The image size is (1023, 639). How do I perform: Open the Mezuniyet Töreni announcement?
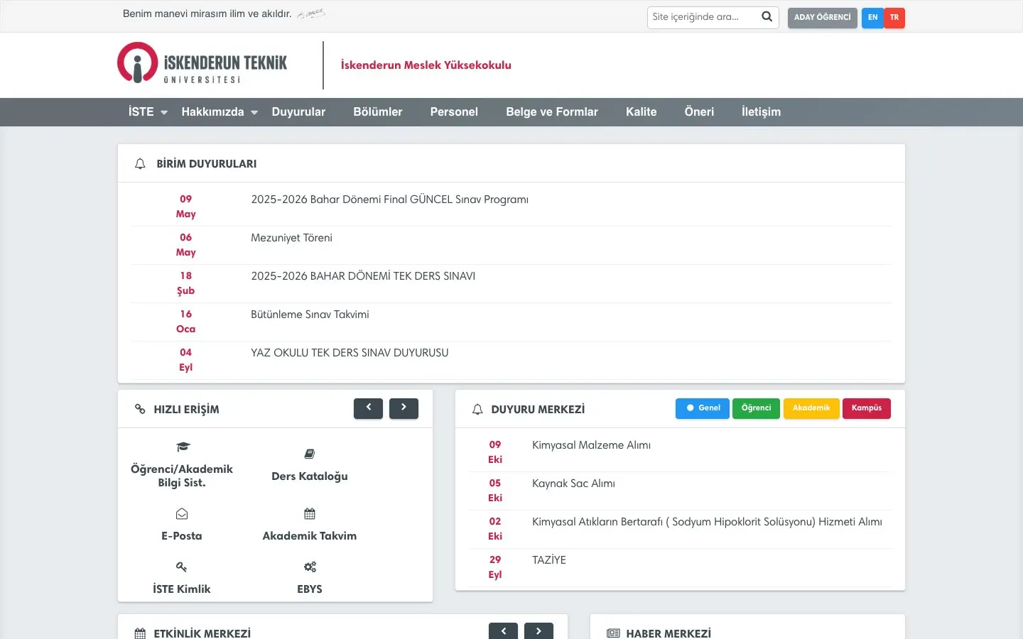coord(291,238)
